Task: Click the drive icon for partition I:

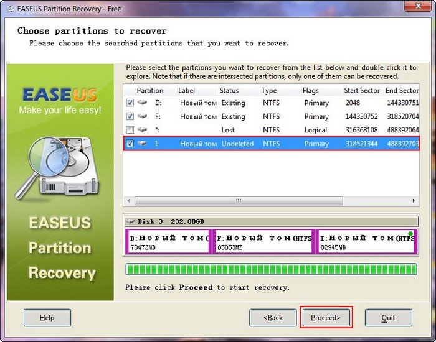Action: pyautogui.click(x=142, y=143)
